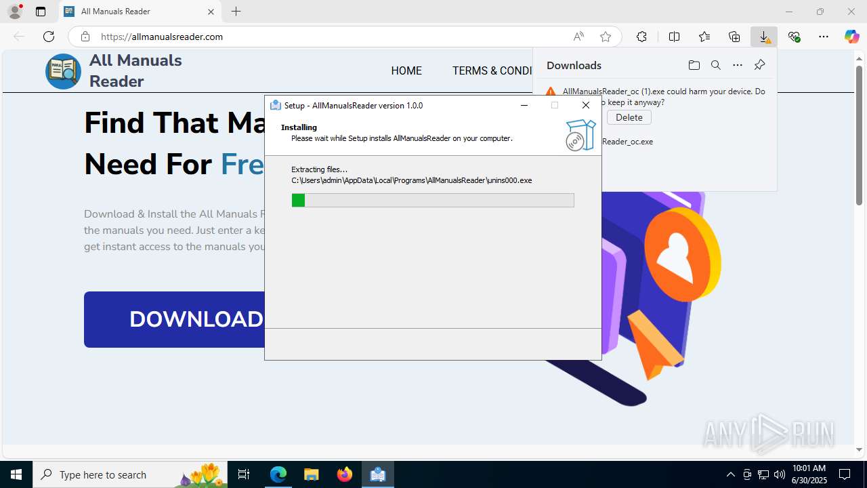This screenshot has height=488, width=867.
Task: Click the taskbar search box
Action: 130,474
